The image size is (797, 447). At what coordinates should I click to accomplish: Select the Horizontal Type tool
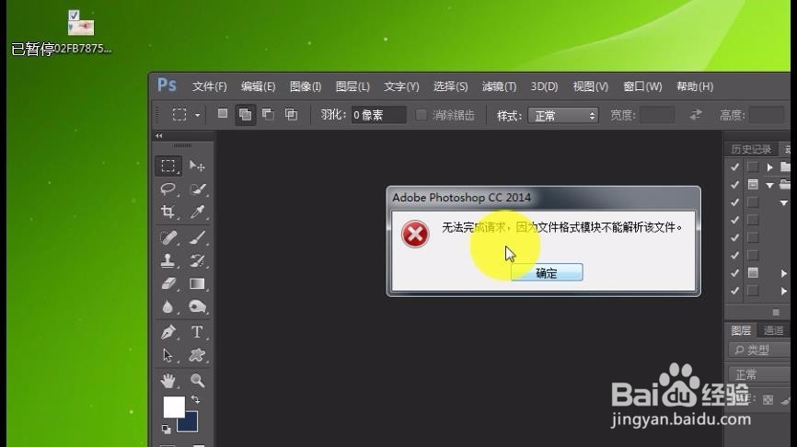point(197,332)
